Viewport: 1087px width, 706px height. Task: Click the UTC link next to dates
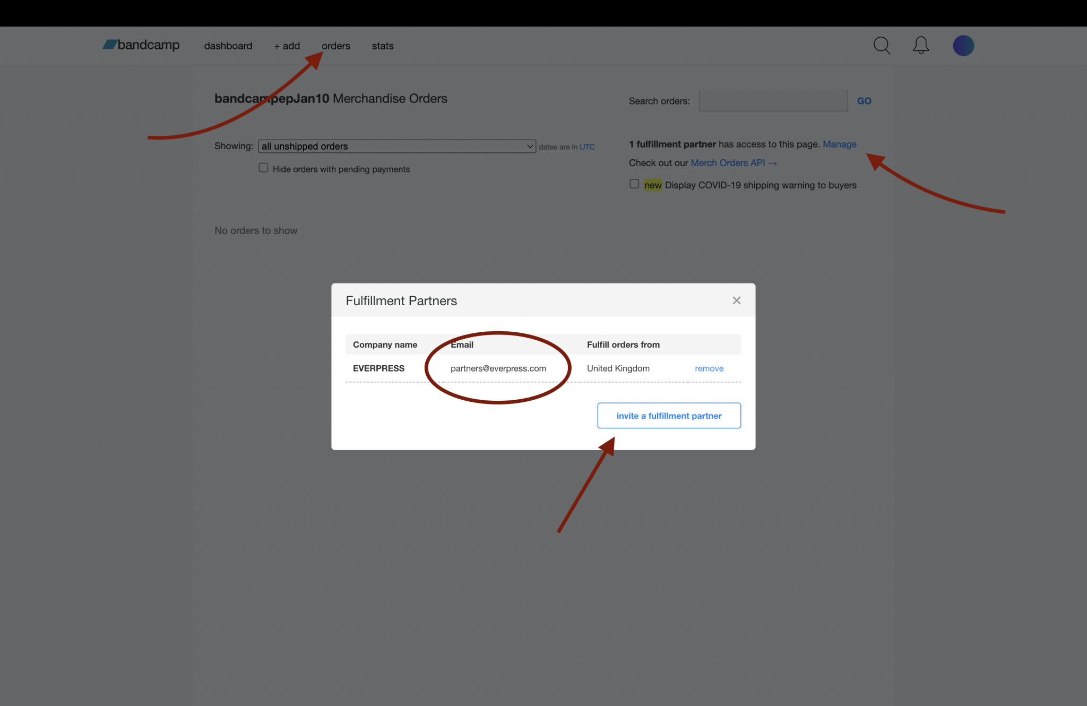click(587, 147)
